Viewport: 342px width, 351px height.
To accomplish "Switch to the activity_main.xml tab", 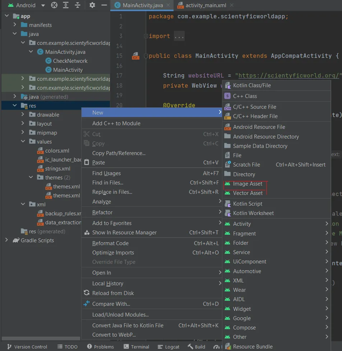I will click(x=205, y=5).
